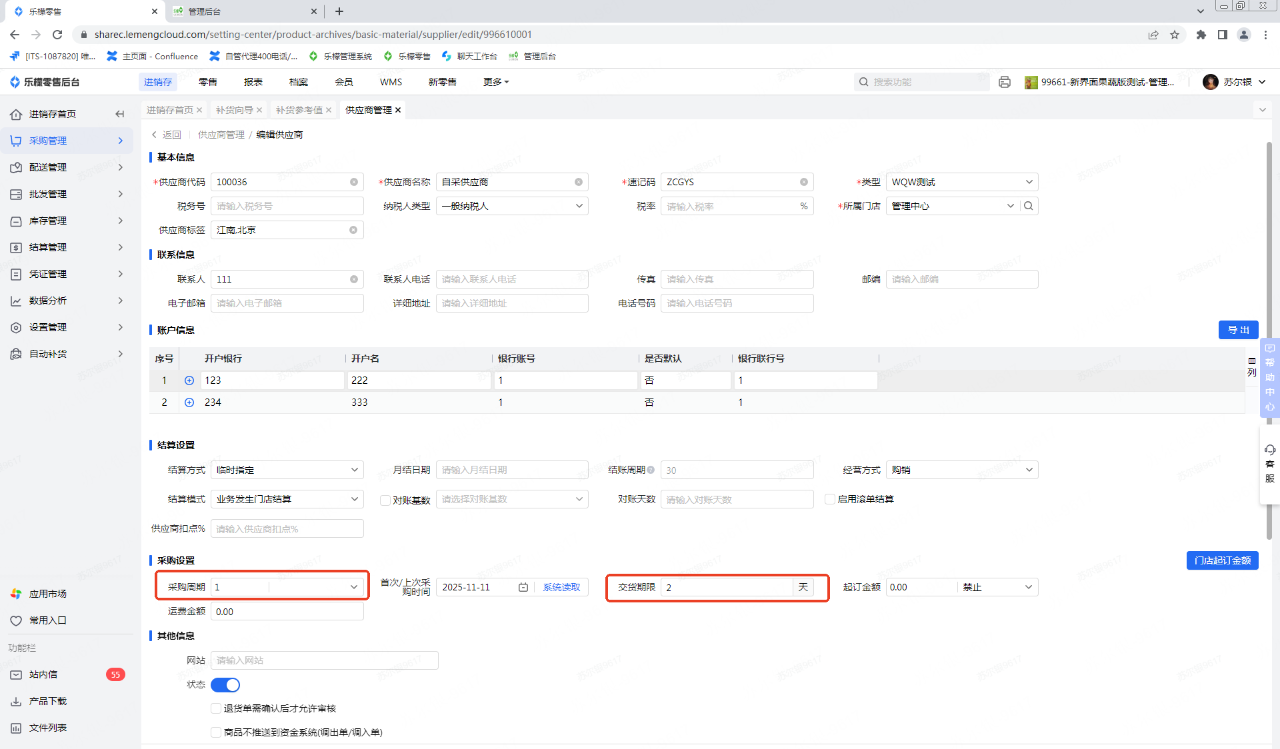The image size is (1280, 749).
Task: Check the 对账基数 checkbox
Action: (x=385, y=500)
